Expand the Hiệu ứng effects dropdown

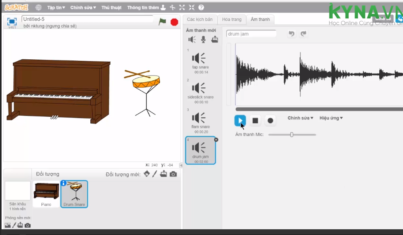(x=331, y=118)
